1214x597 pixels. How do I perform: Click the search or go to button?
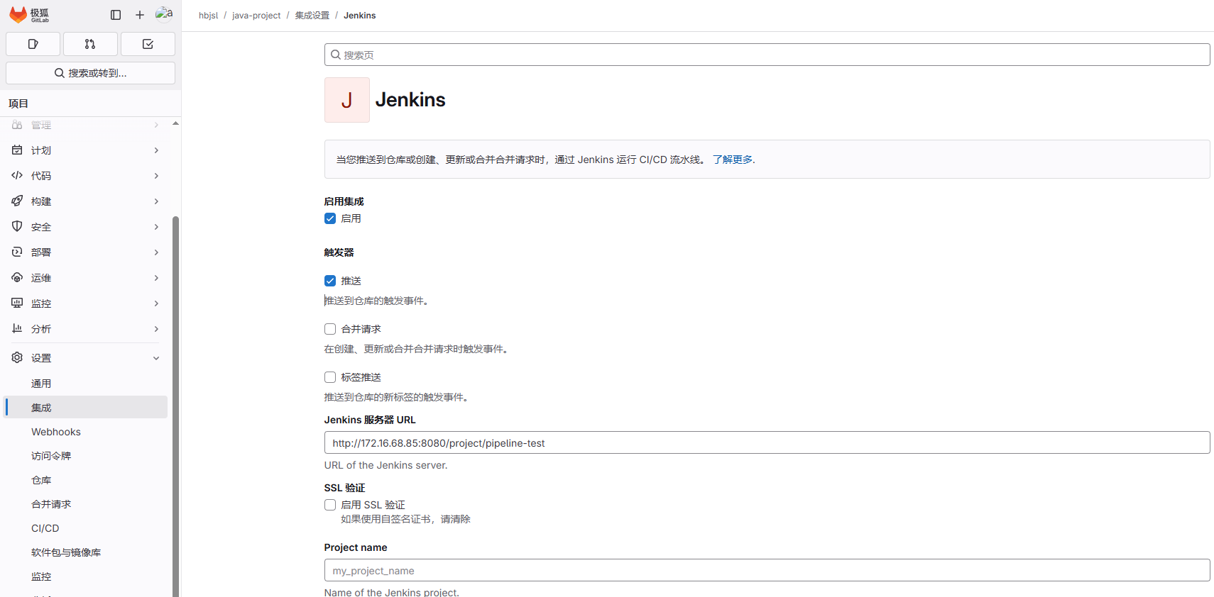pos(90,73)
